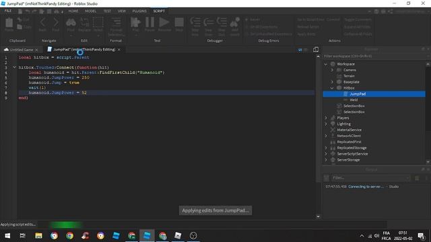Click the Apply Edits action
Viewport: 431px width, 242px height.
(306, 34)
